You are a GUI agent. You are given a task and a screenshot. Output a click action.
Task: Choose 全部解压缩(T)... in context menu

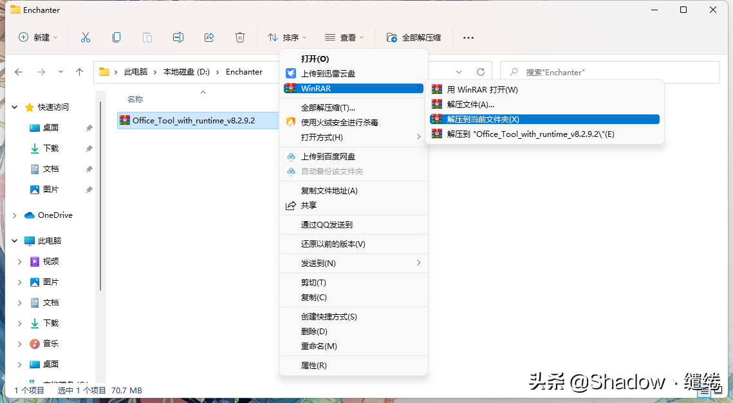[353, 108]
